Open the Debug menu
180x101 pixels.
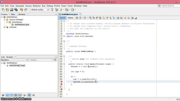[49, 6]
